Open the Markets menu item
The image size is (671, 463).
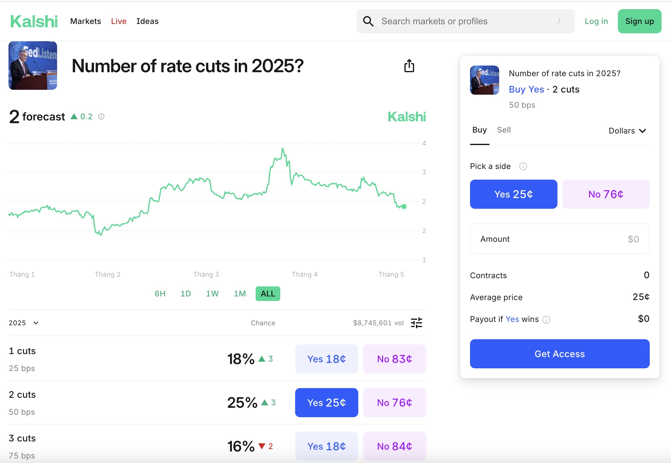[x=85, y=21]
